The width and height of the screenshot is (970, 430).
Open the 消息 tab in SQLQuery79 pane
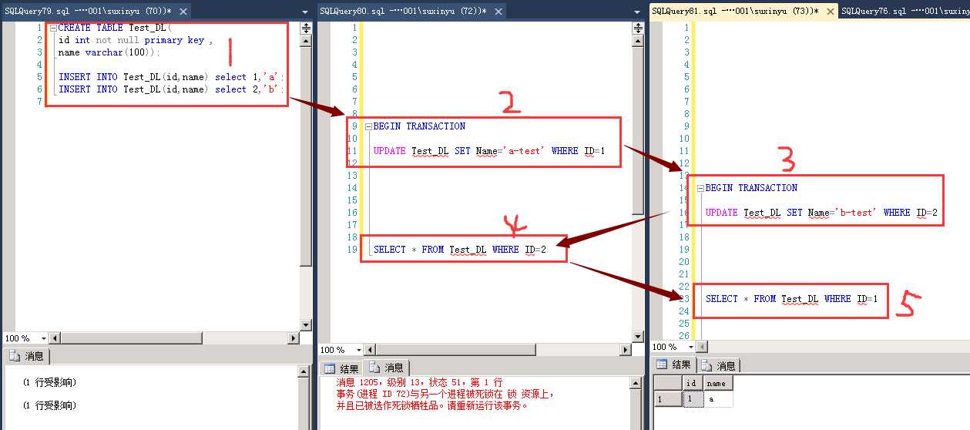28,356
